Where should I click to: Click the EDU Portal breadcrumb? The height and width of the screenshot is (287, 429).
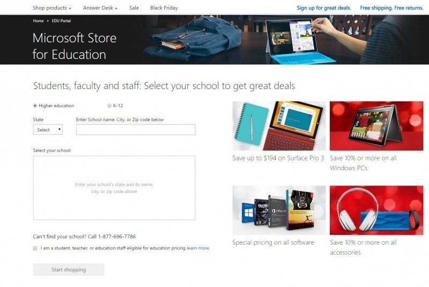coord(61,21)
